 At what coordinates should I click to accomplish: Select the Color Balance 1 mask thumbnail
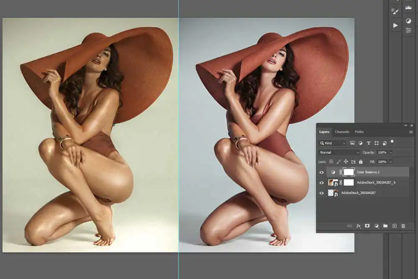[x=349, y=171]
